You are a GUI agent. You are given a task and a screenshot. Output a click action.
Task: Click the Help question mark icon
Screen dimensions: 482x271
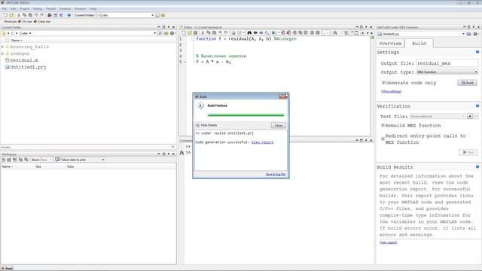pos(69,15)
